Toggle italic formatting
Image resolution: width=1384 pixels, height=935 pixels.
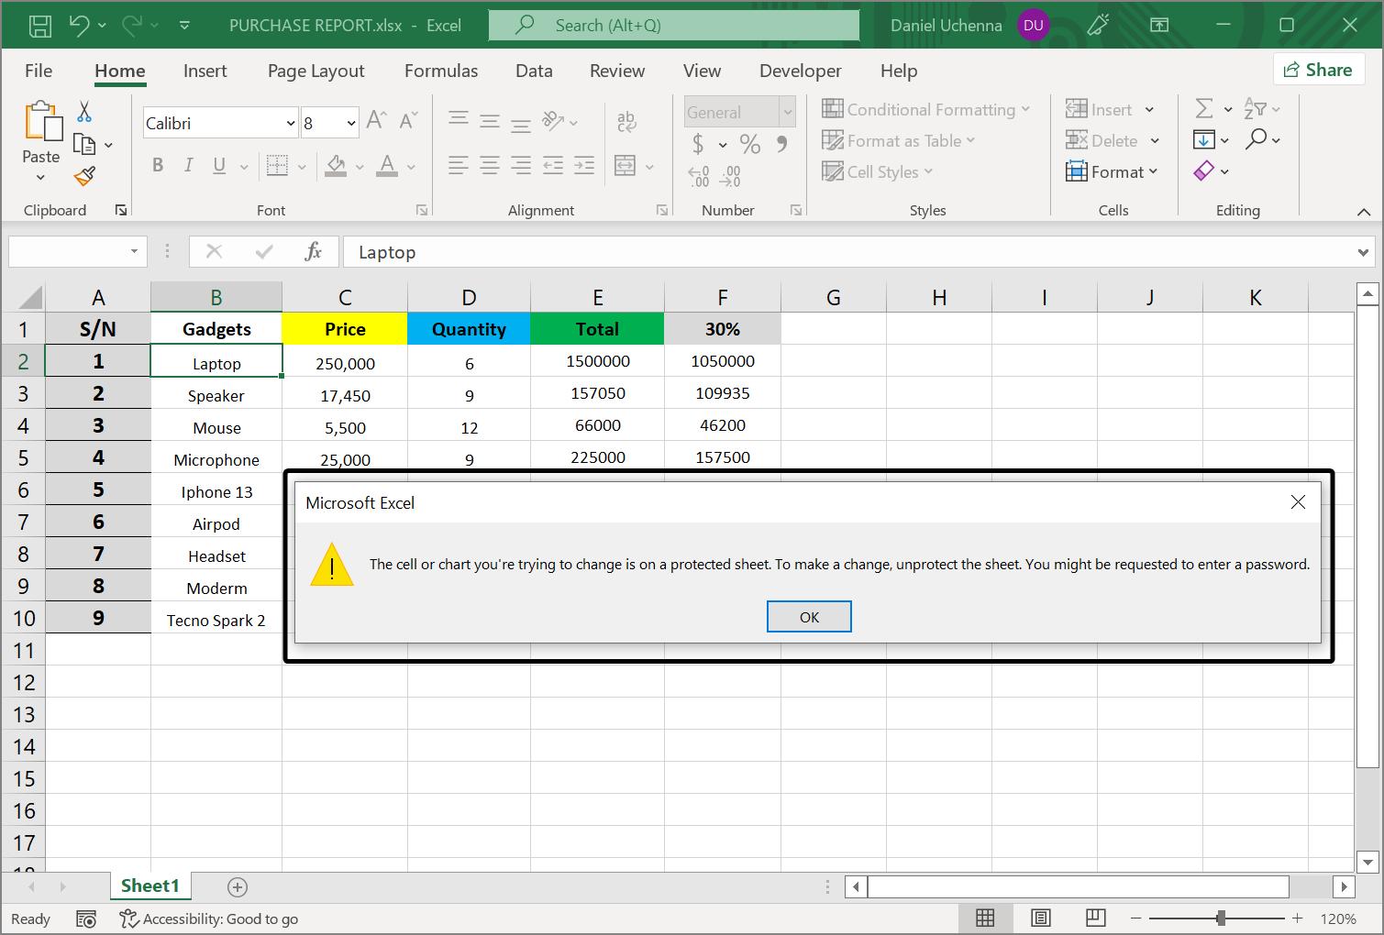pos(188,165)
